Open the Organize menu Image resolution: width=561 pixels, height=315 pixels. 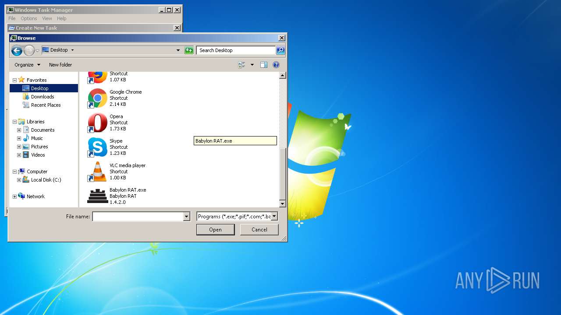point(27,65)
